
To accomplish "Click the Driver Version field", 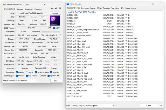I will 38,54.
